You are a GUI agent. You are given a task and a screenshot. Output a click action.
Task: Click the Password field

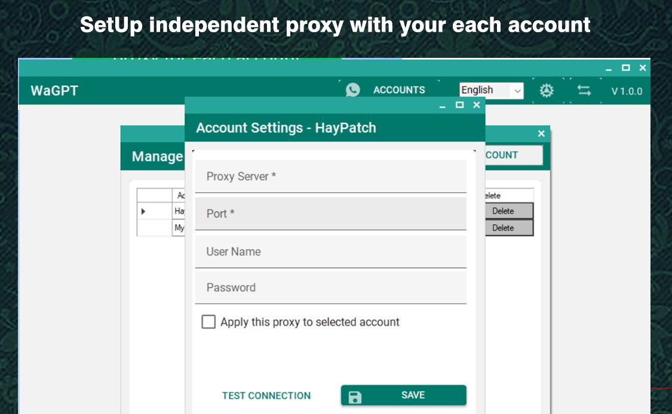tap(330, 288)
